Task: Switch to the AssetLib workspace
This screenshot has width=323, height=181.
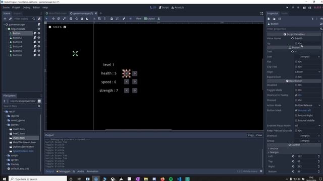Action: click(x=178, y=8)
